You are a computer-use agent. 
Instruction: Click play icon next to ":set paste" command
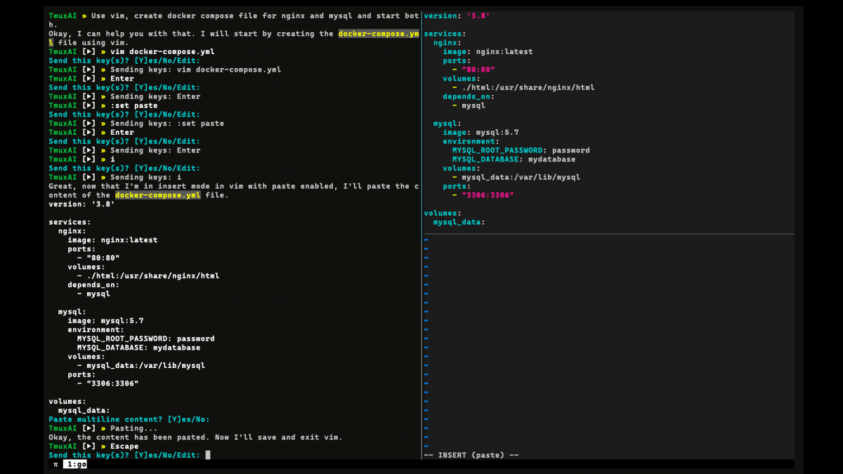pyautogui.click(x=89, y=105)
